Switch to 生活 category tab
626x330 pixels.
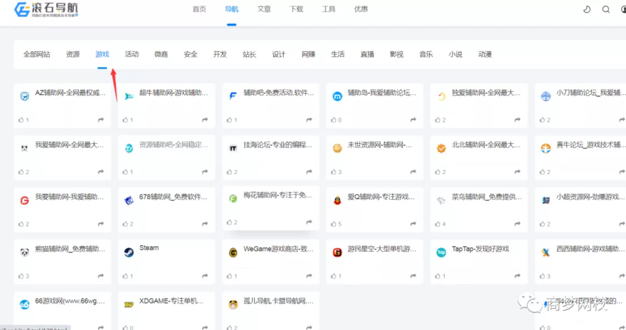tap(338, 55)
